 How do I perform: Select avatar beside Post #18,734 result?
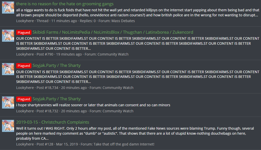(x=8, y=69)
